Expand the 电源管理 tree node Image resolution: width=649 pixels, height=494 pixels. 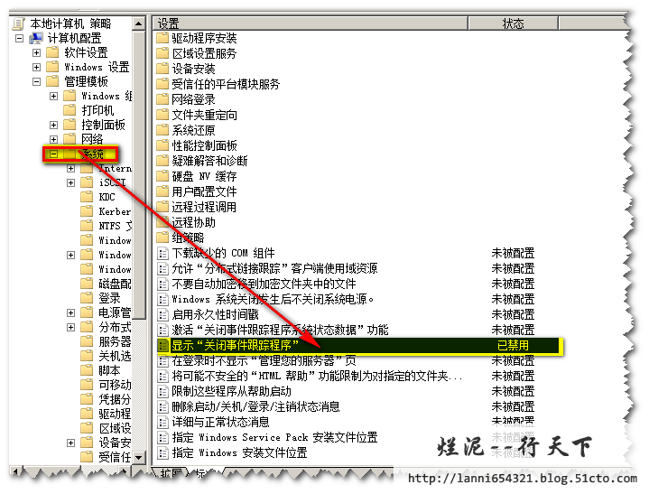70,312
